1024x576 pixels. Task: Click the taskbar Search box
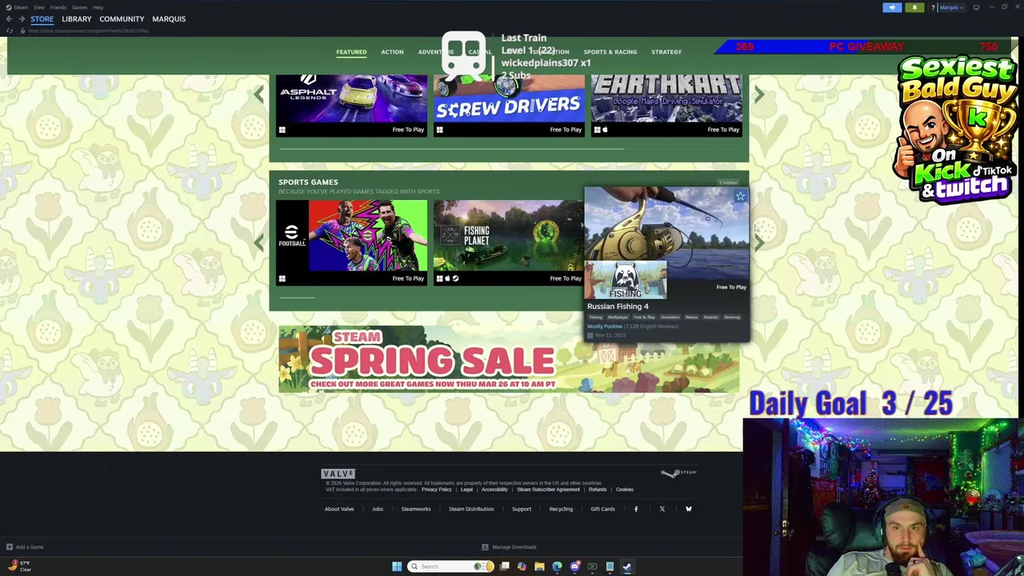451,566
